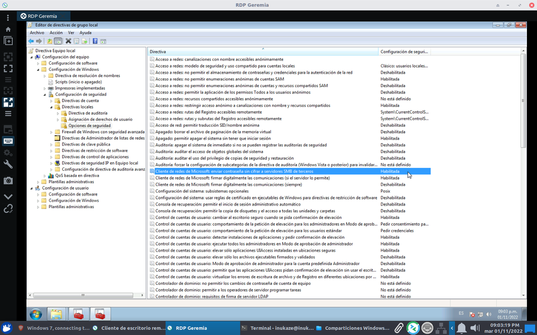
Task: Open the Ver menu
Action: 71,33
